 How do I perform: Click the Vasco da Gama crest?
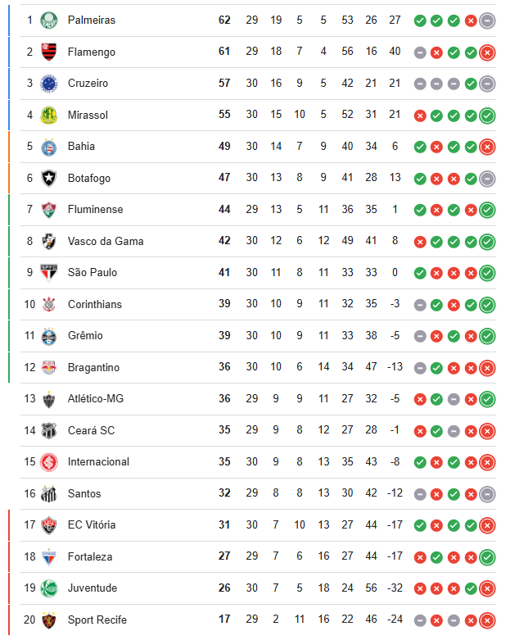pyautogui.click(x=49, y=241)
